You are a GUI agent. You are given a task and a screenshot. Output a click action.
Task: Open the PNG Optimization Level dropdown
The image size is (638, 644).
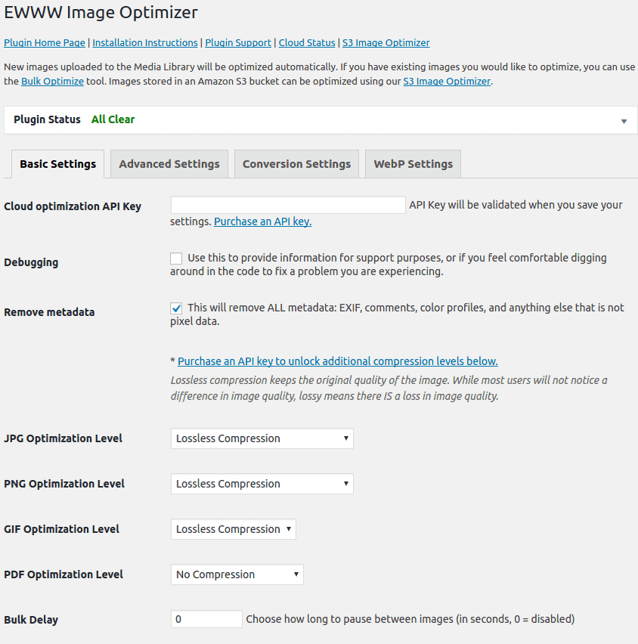click(262, 483)
